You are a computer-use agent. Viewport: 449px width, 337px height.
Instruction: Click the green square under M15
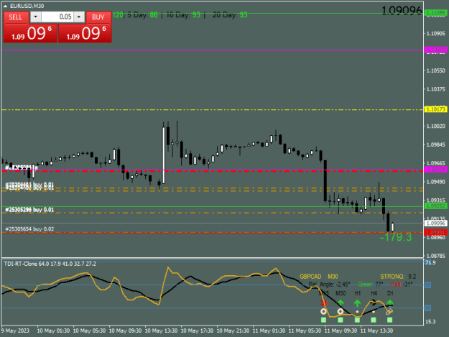[323, 320]
